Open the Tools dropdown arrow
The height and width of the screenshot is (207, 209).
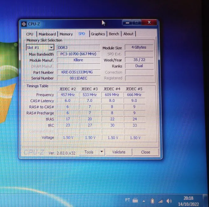[x=102, y=152]
